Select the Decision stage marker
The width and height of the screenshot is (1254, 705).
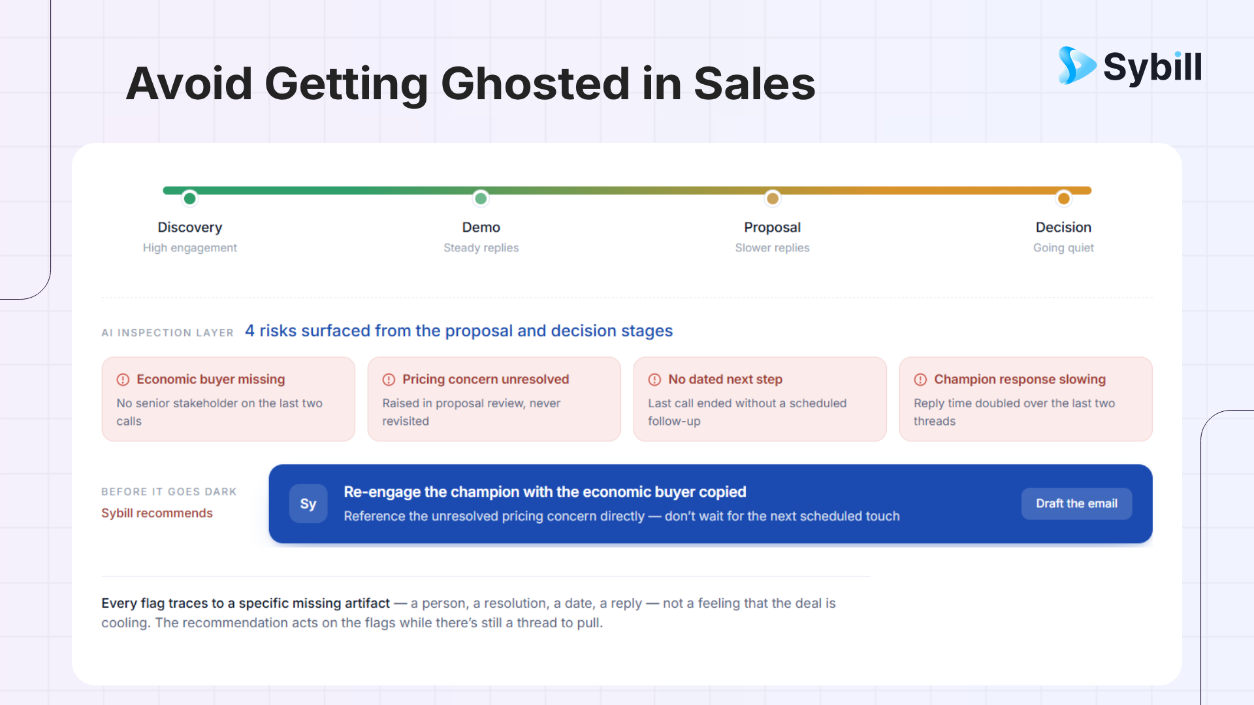click(x=1063, y=198)
